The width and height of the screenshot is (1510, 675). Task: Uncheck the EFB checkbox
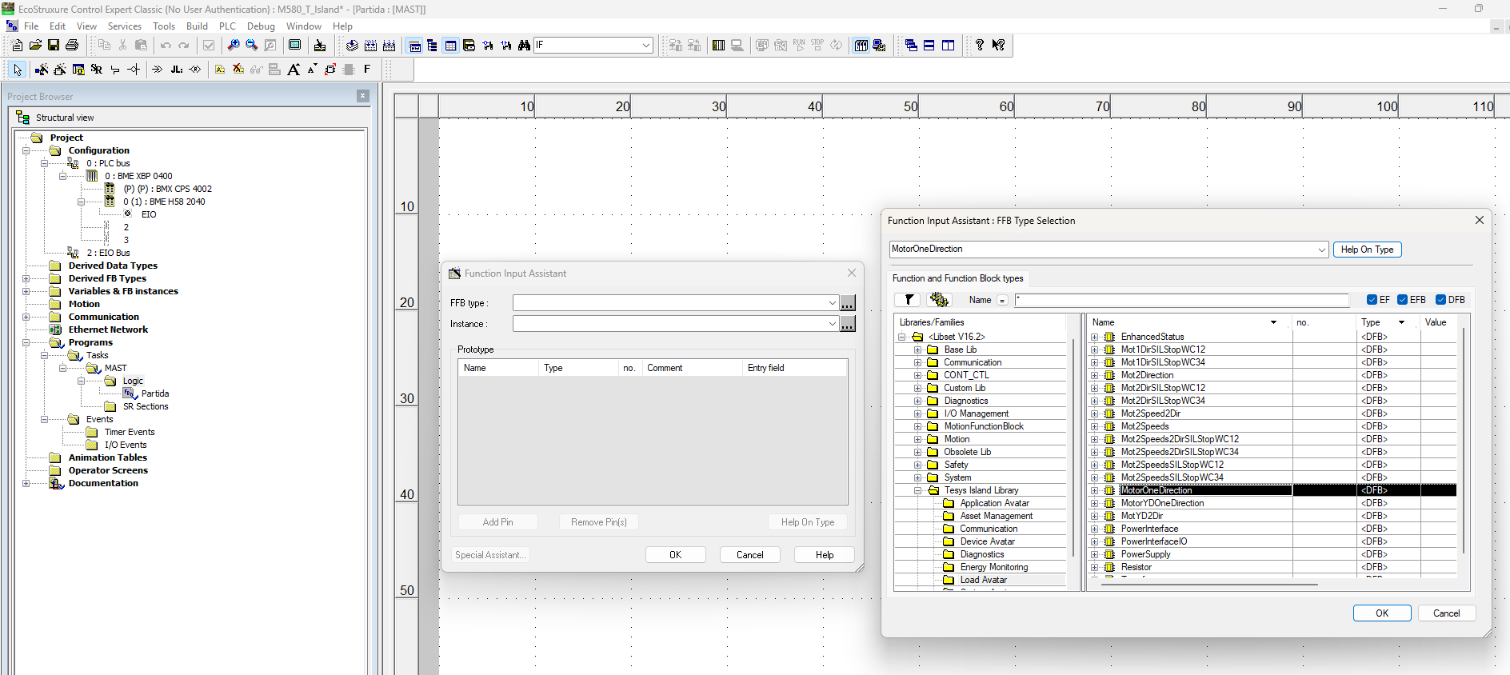(x=1402, y=300)
